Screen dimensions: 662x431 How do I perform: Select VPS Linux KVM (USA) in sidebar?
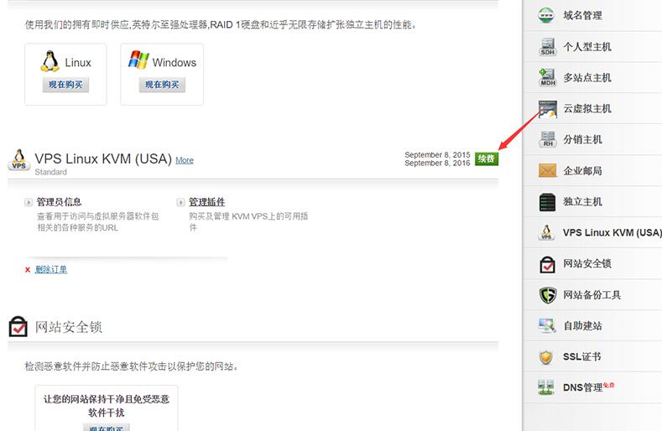pyautogui.click(x=612, y=232)
